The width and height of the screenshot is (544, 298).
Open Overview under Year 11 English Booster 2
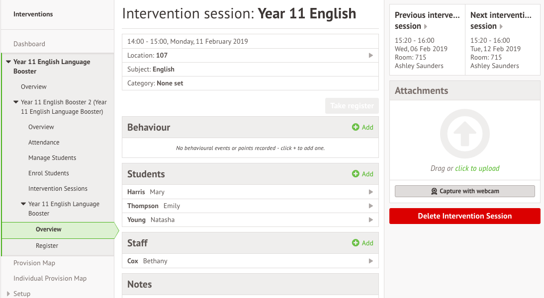click(x=41, y=127)
